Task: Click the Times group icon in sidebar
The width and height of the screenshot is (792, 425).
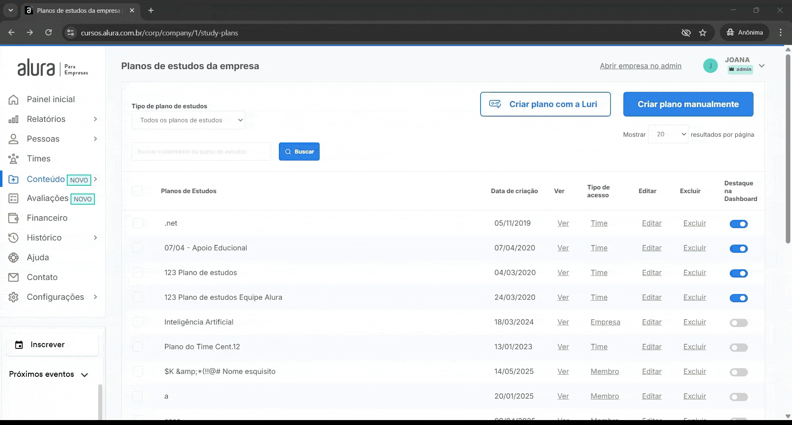Action: click(x=14, y=159)
